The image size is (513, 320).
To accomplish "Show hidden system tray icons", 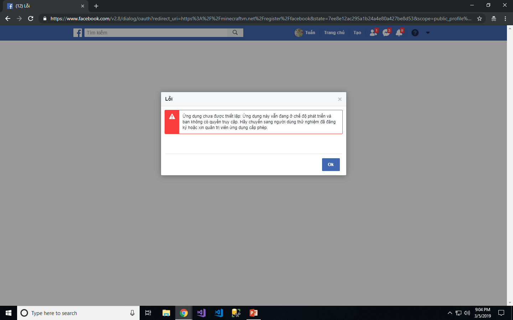I will 450,313.
